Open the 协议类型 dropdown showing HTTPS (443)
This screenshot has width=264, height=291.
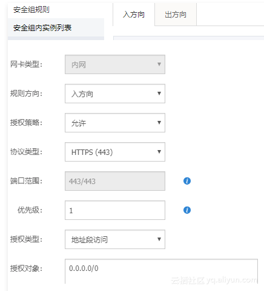tap(115, 152)
